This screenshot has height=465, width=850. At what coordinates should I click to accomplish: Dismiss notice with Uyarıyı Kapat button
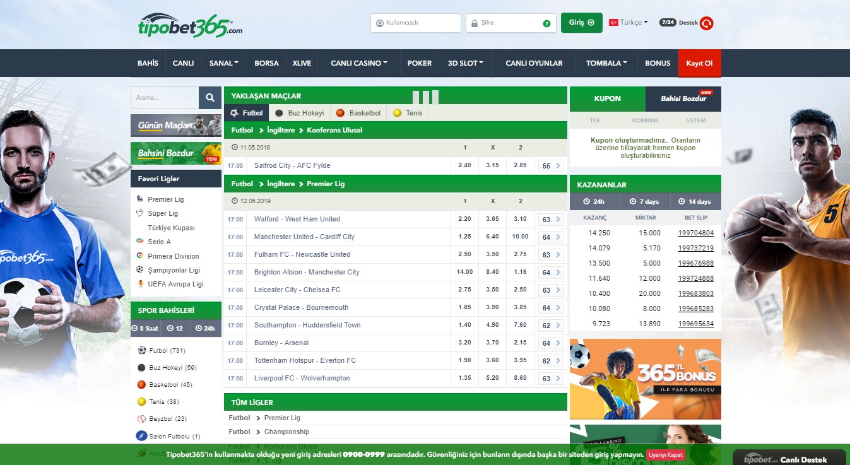pos(666,454)
